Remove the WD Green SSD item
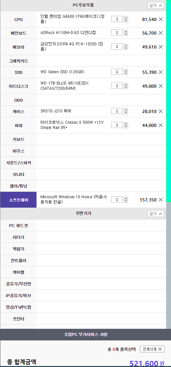Screen dimensions: 171x367 coord(160,72)
